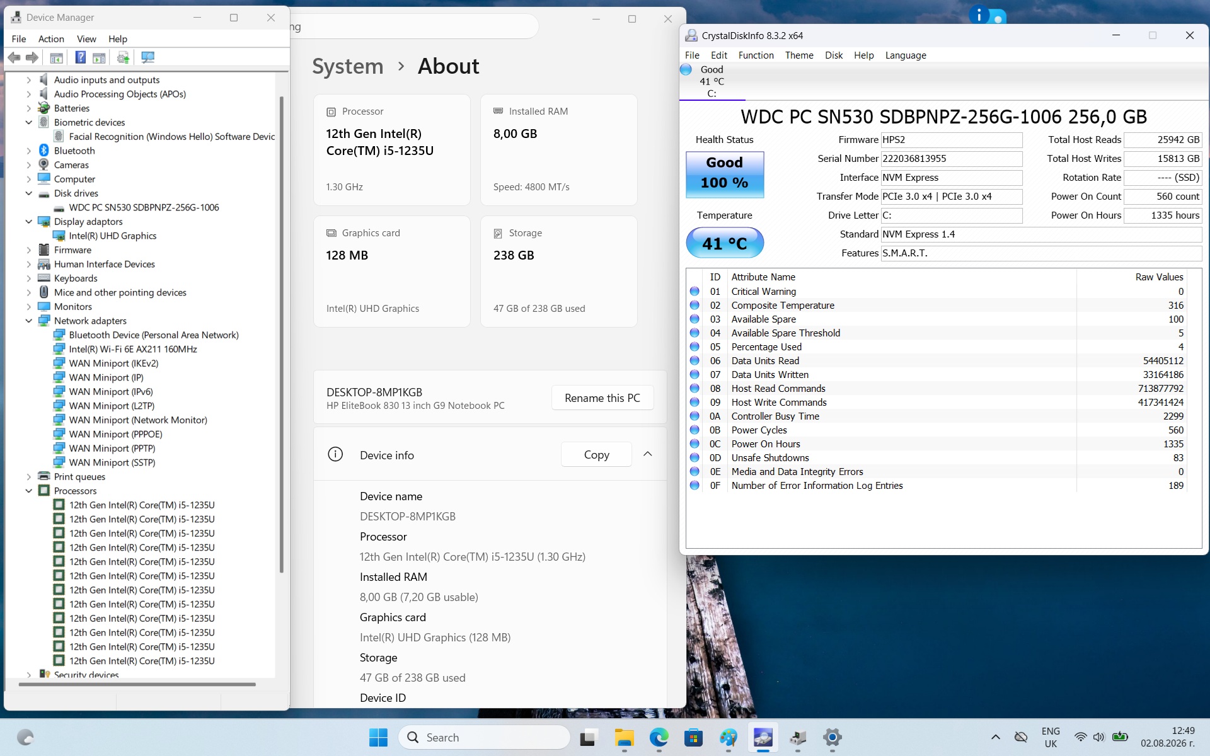
Task: Click the Storage card in Settings About
Action: click(559, 272)
